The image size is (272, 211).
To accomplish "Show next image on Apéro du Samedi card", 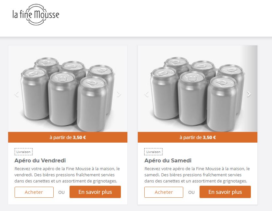I will point(249,94).
